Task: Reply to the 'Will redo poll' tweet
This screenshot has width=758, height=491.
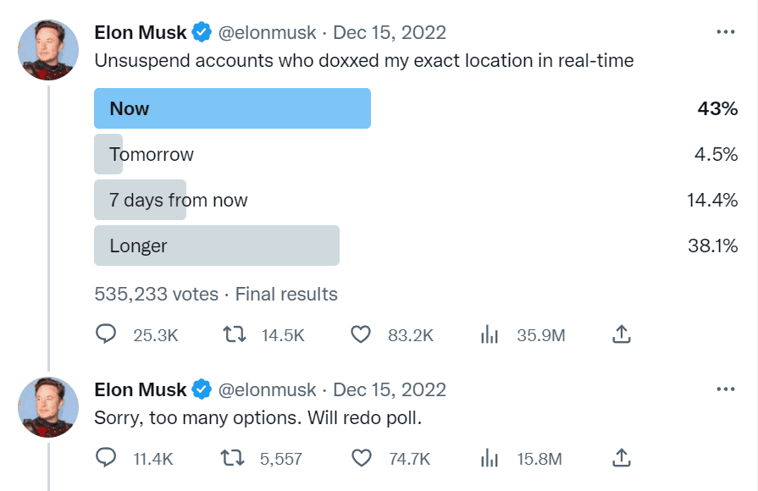Action: (x=106, y=459)
